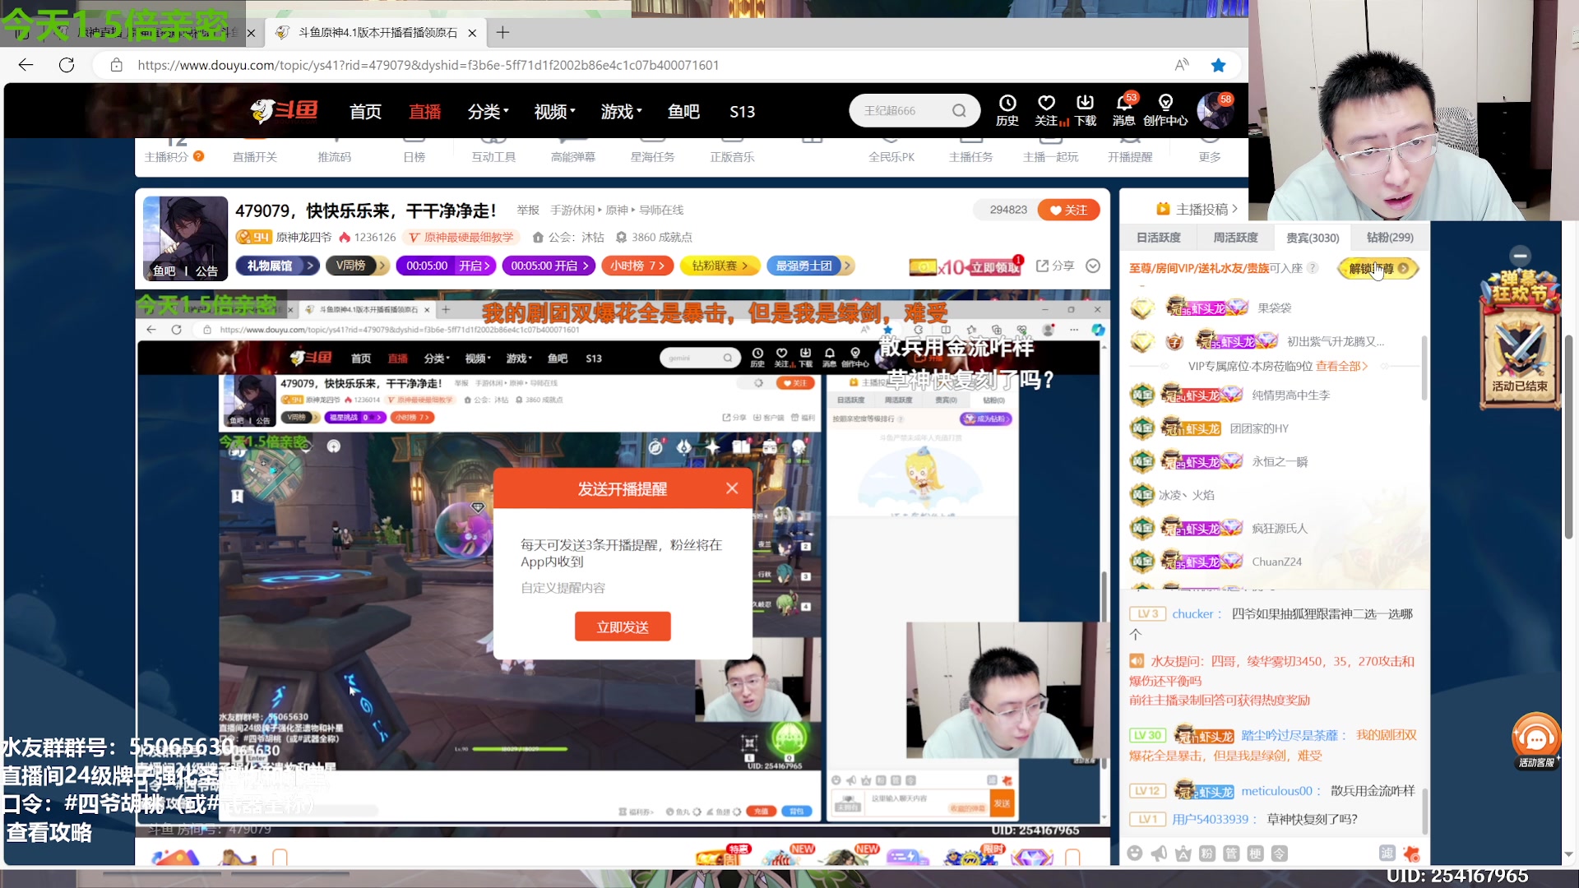Click the 小时榜 7 hourly rank progress bar
This screenshot has height=888, width=1579.
pyautogui.click(x=637, y=266)
